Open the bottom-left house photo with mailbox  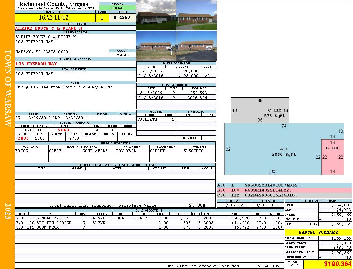click(156, 46)
